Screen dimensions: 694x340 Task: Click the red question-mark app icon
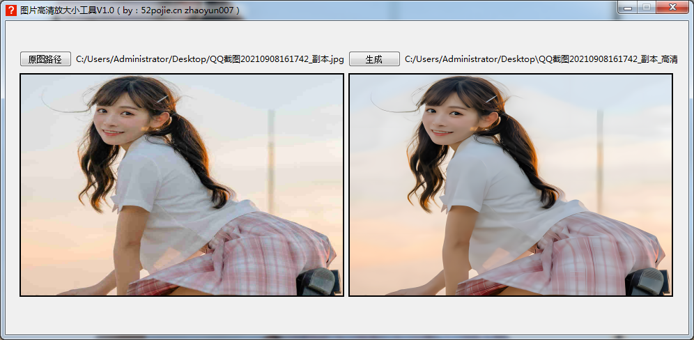pos(11,10)
